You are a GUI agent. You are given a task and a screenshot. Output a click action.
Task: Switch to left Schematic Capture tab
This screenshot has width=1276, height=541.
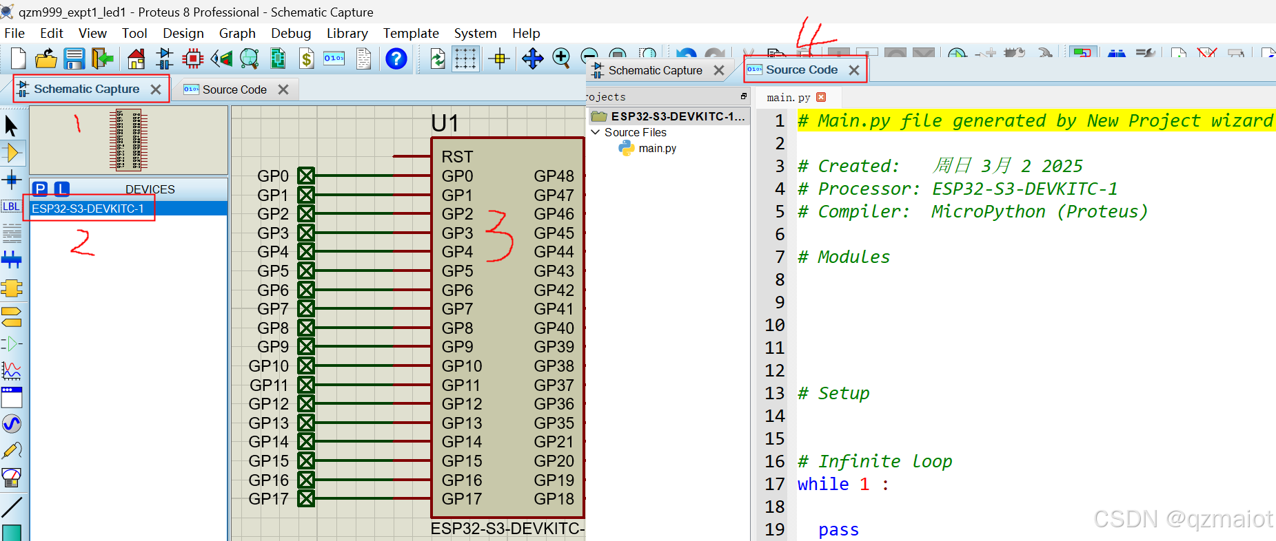click(87, 89)
